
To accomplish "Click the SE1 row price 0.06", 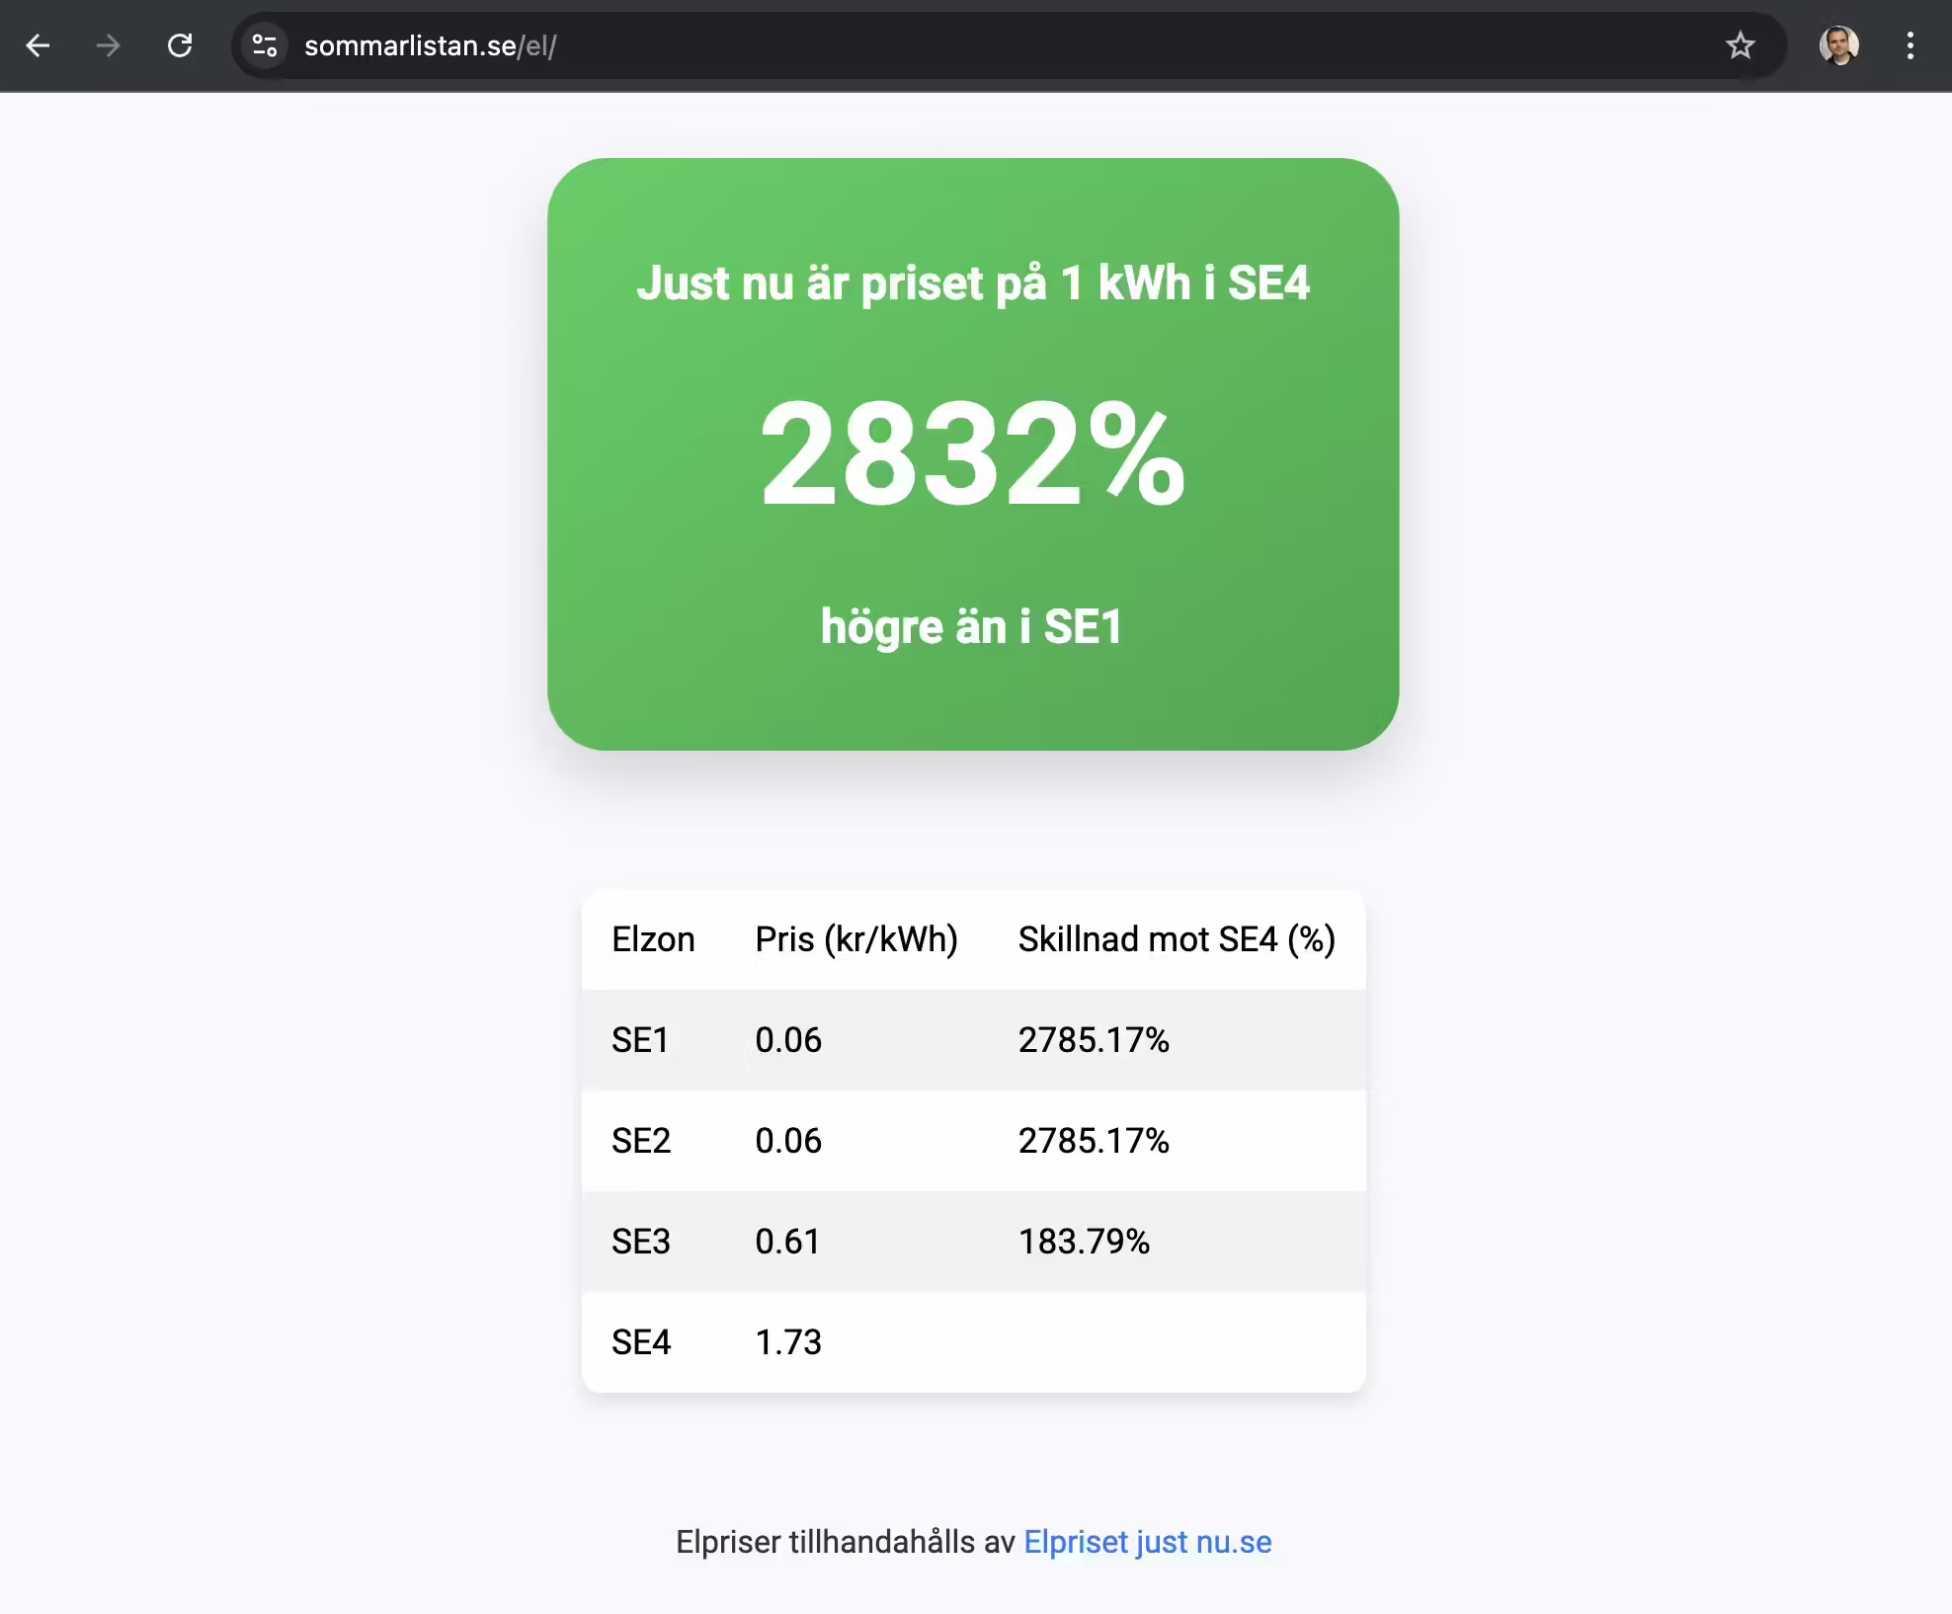I will point(788,1040).
